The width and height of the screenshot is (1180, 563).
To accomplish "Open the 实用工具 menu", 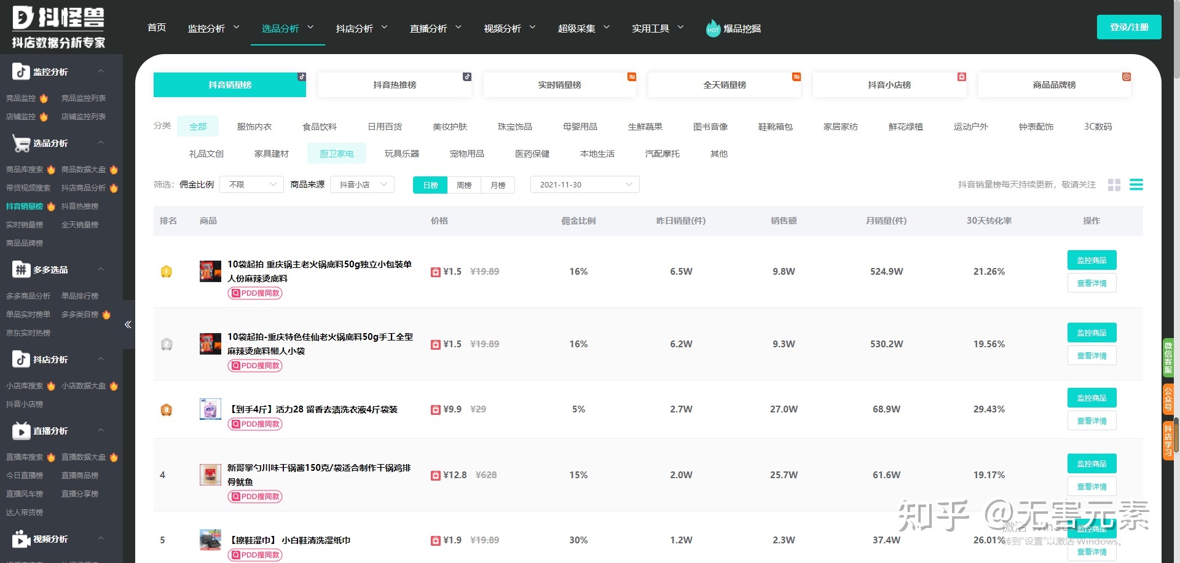I will (x=651, y=28).
